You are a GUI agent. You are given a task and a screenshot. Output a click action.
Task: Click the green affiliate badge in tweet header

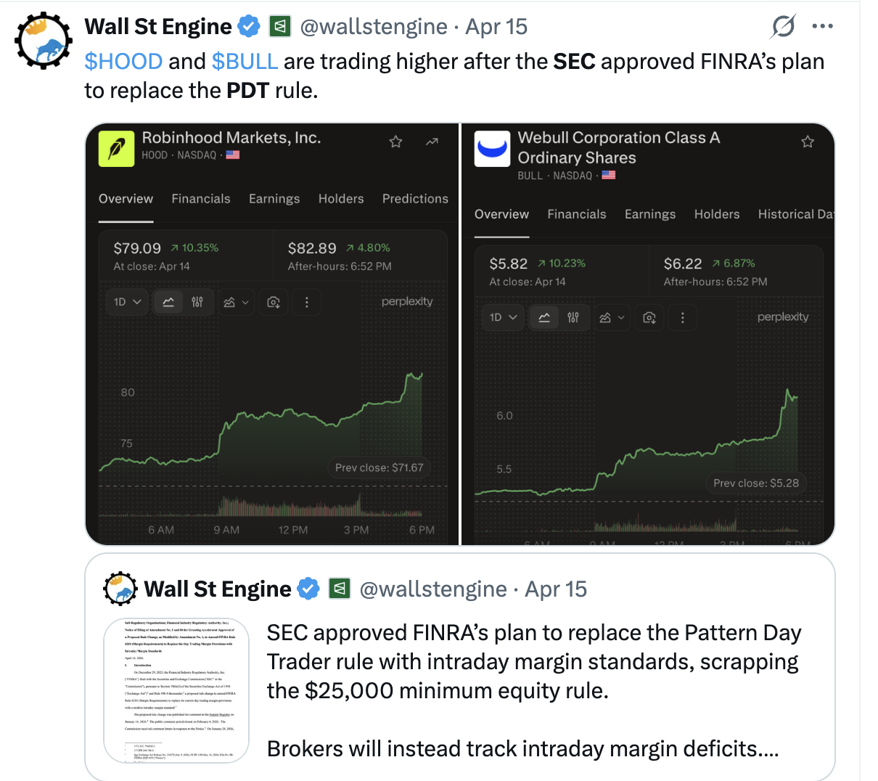280,27
